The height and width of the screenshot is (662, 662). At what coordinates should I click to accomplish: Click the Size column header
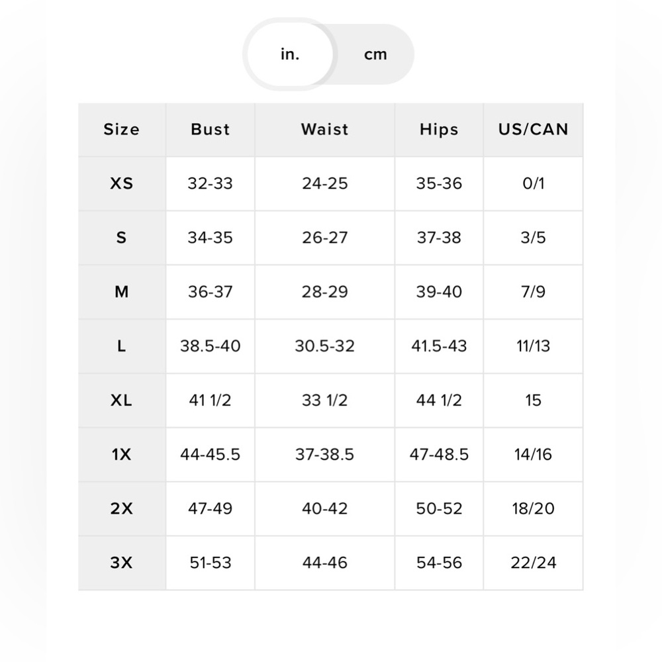click(122, 130)
